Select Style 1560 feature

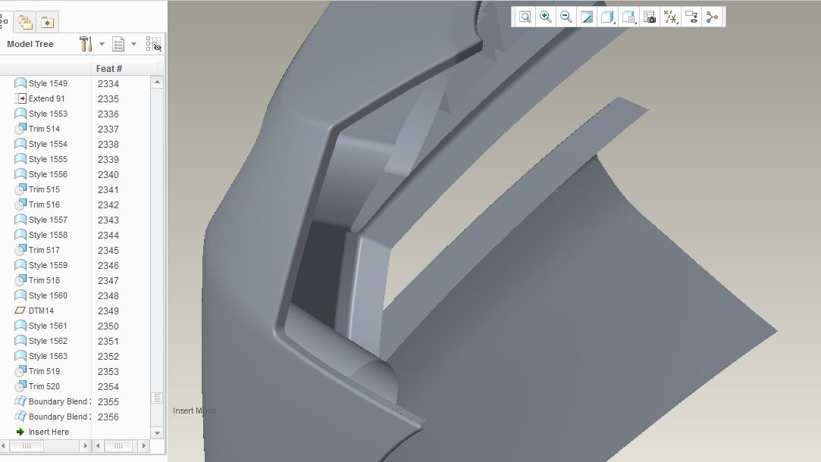(48, 295)
